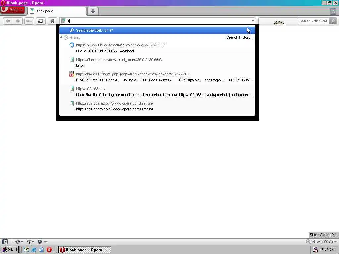Open the filehorse.com download-opera-32 suggestion
This screenshot has width=339, height=254.
157,48
